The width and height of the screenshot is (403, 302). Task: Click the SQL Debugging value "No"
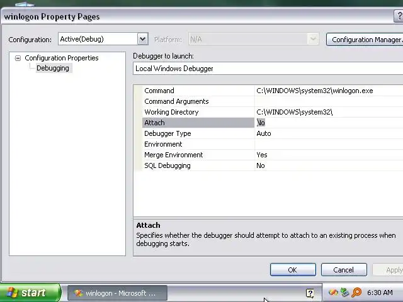coord(261,165)
